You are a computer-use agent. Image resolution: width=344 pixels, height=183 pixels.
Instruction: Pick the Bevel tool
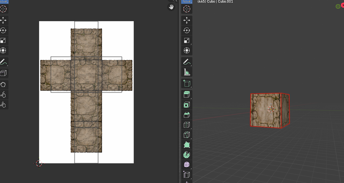187,115
